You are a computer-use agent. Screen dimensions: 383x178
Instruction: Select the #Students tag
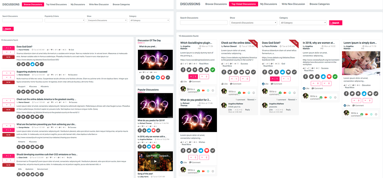[x=44, y=86]
